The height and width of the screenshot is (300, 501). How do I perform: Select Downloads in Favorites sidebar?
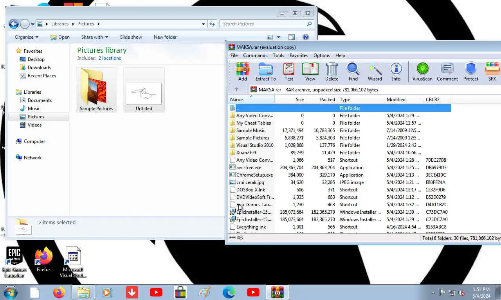(x=39, y=68)
